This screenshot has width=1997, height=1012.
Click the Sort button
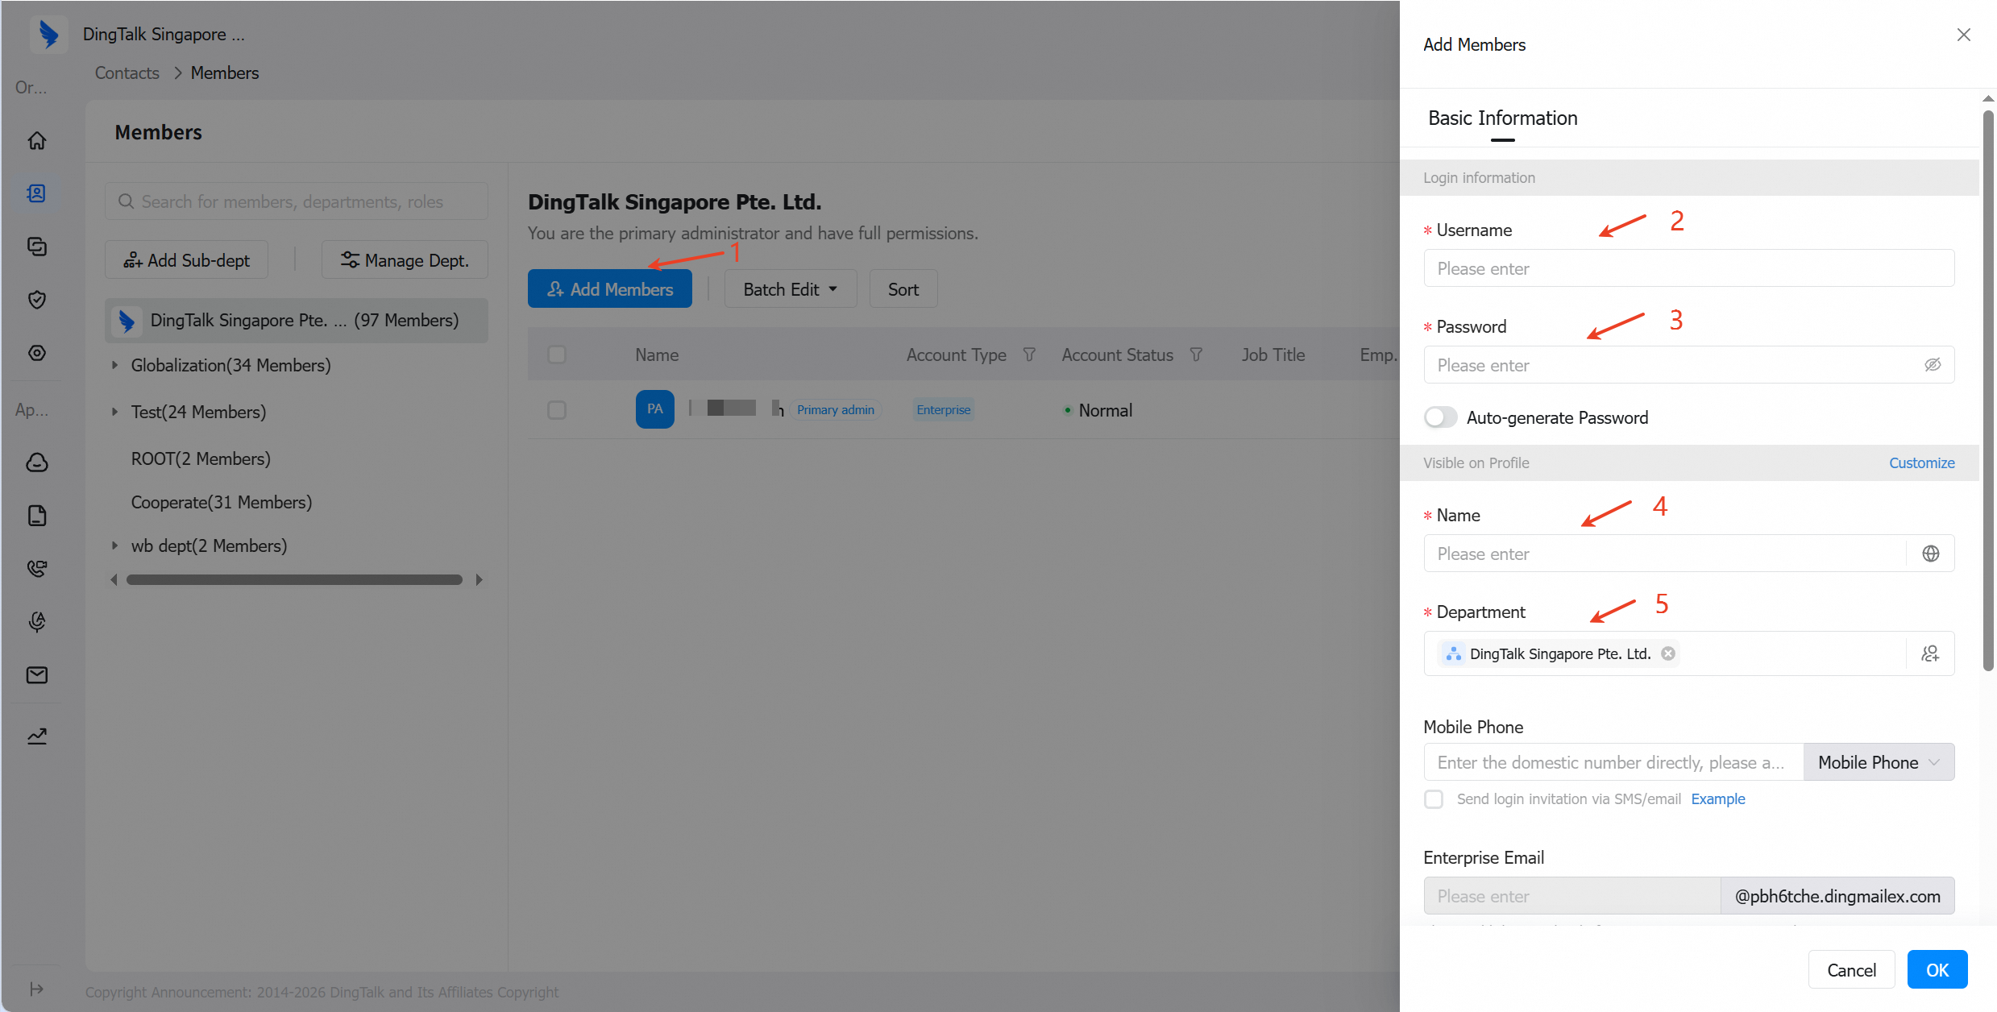(x=903, y=289)
